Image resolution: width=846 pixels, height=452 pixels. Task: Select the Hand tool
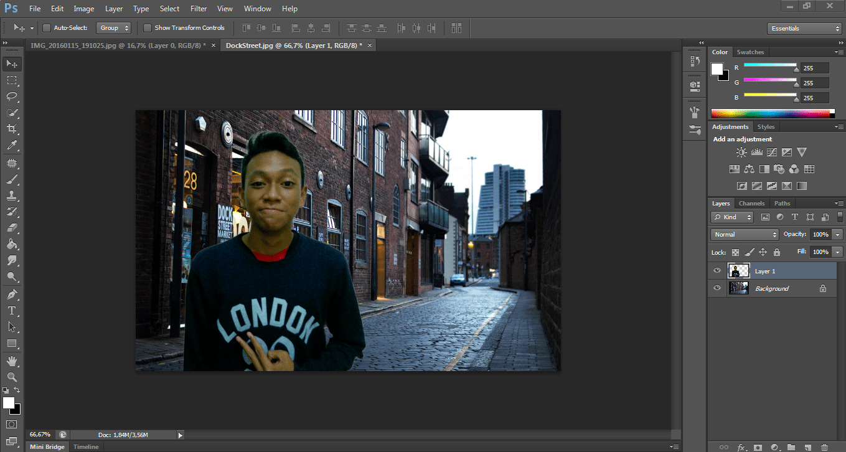click(x=11, y=360)
